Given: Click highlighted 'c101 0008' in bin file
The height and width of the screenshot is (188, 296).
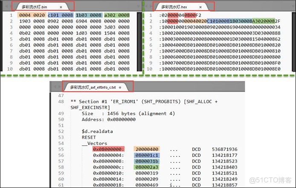Looking at the screenshot, I should pyautogui.click(x=60, y=15).
